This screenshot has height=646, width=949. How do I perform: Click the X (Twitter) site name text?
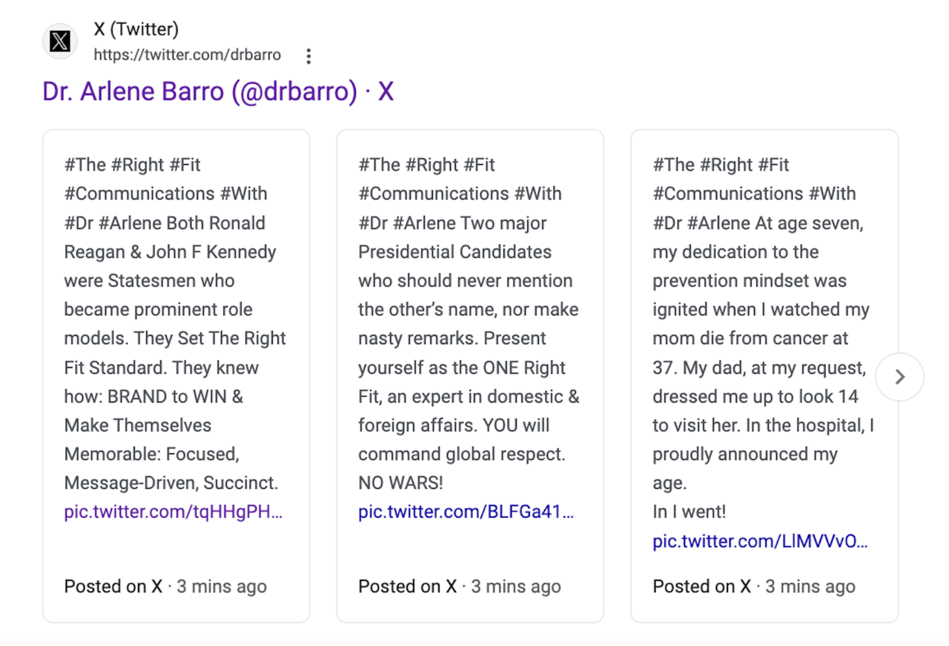click(136, 30)
